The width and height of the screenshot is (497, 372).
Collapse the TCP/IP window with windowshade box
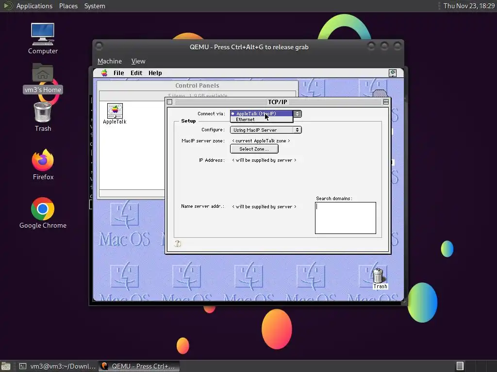pos(386,102)
